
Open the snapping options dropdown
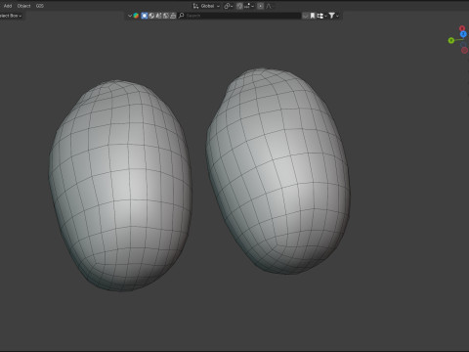(249, 6)
